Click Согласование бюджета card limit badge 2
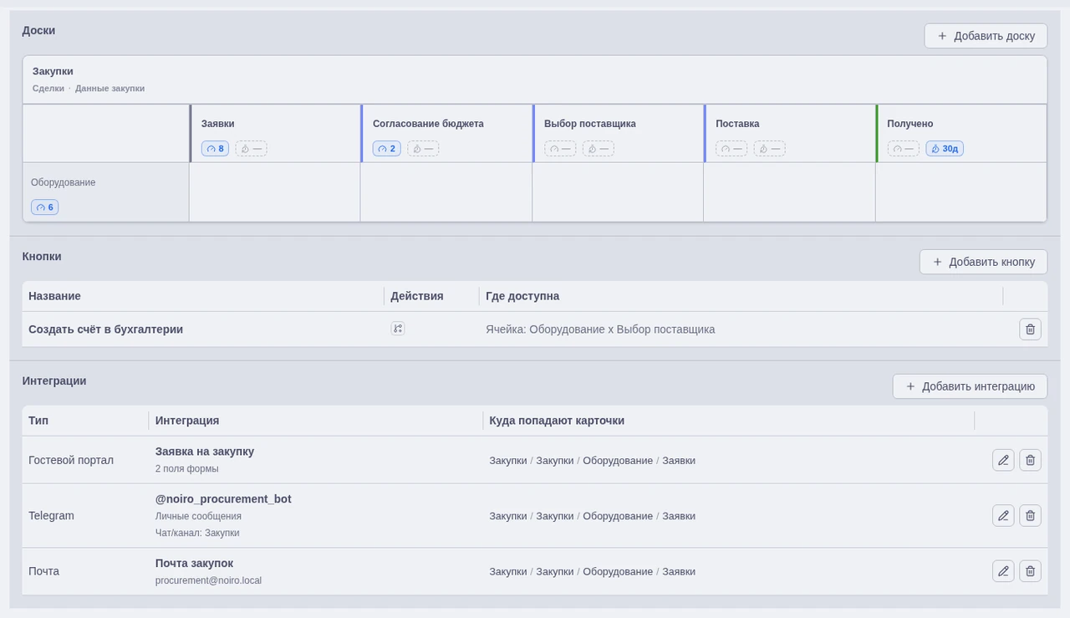Viewport: 1070px width, 618px height. pos(386,149)
